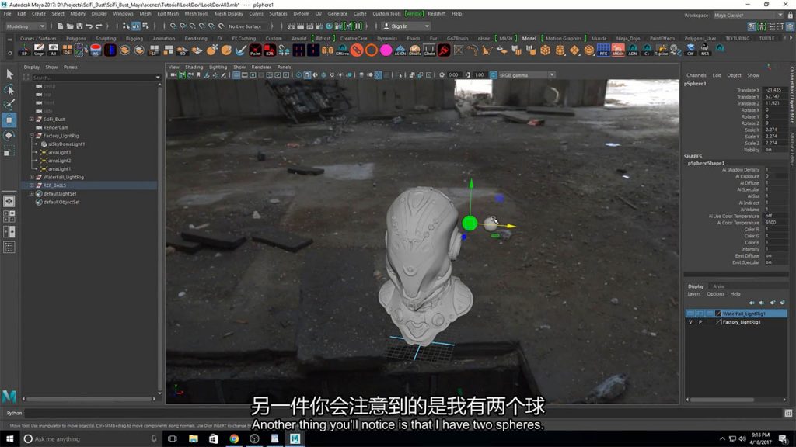
Task: Switch to the Polygons shelf tab
Action: coord(75,39)
